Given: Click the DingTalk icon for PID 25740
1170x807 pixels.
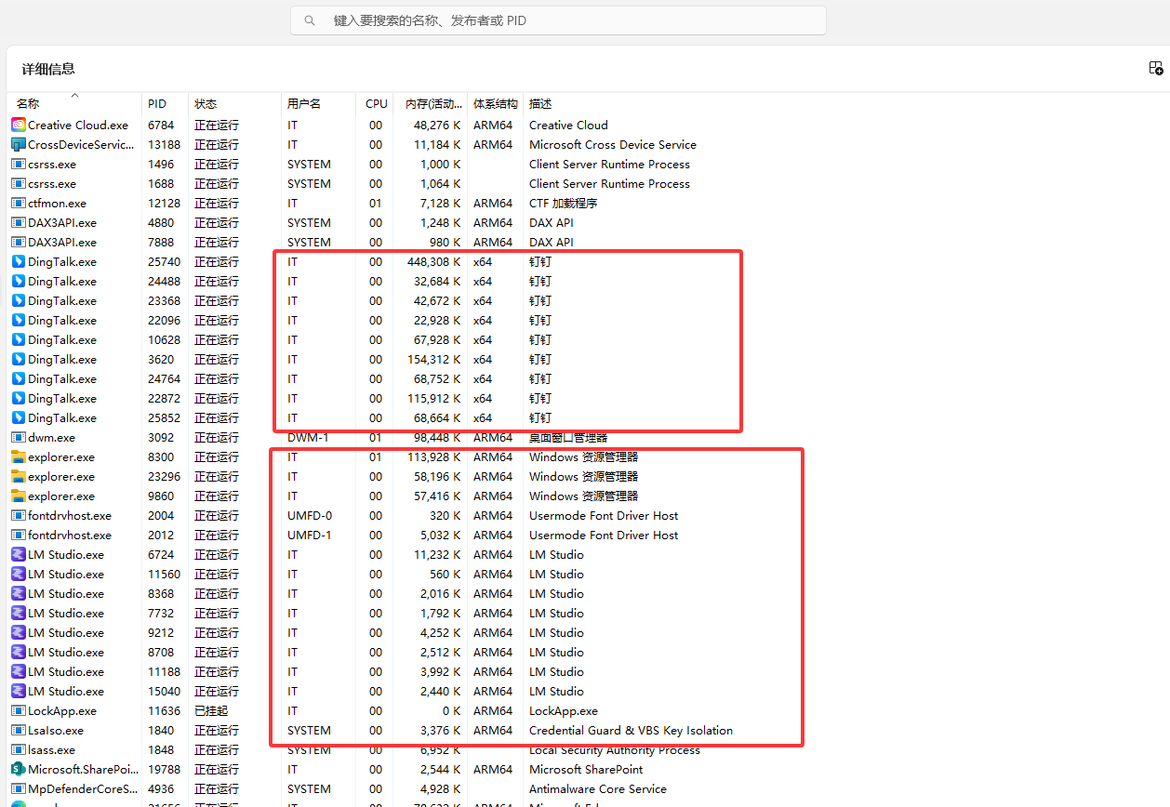Looking at the screenshot, I should click(x=19, y=261).
